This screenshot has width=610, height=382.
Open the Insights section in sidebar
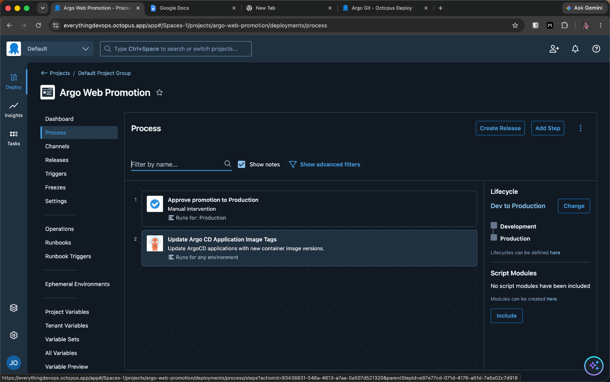14,110
